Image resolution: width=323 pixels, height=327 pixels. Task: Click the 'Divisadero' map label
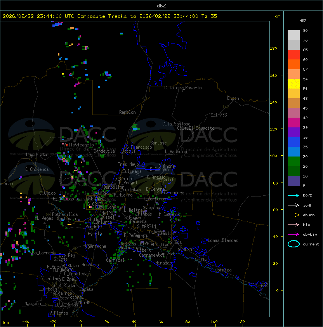[x=172, y=193]
